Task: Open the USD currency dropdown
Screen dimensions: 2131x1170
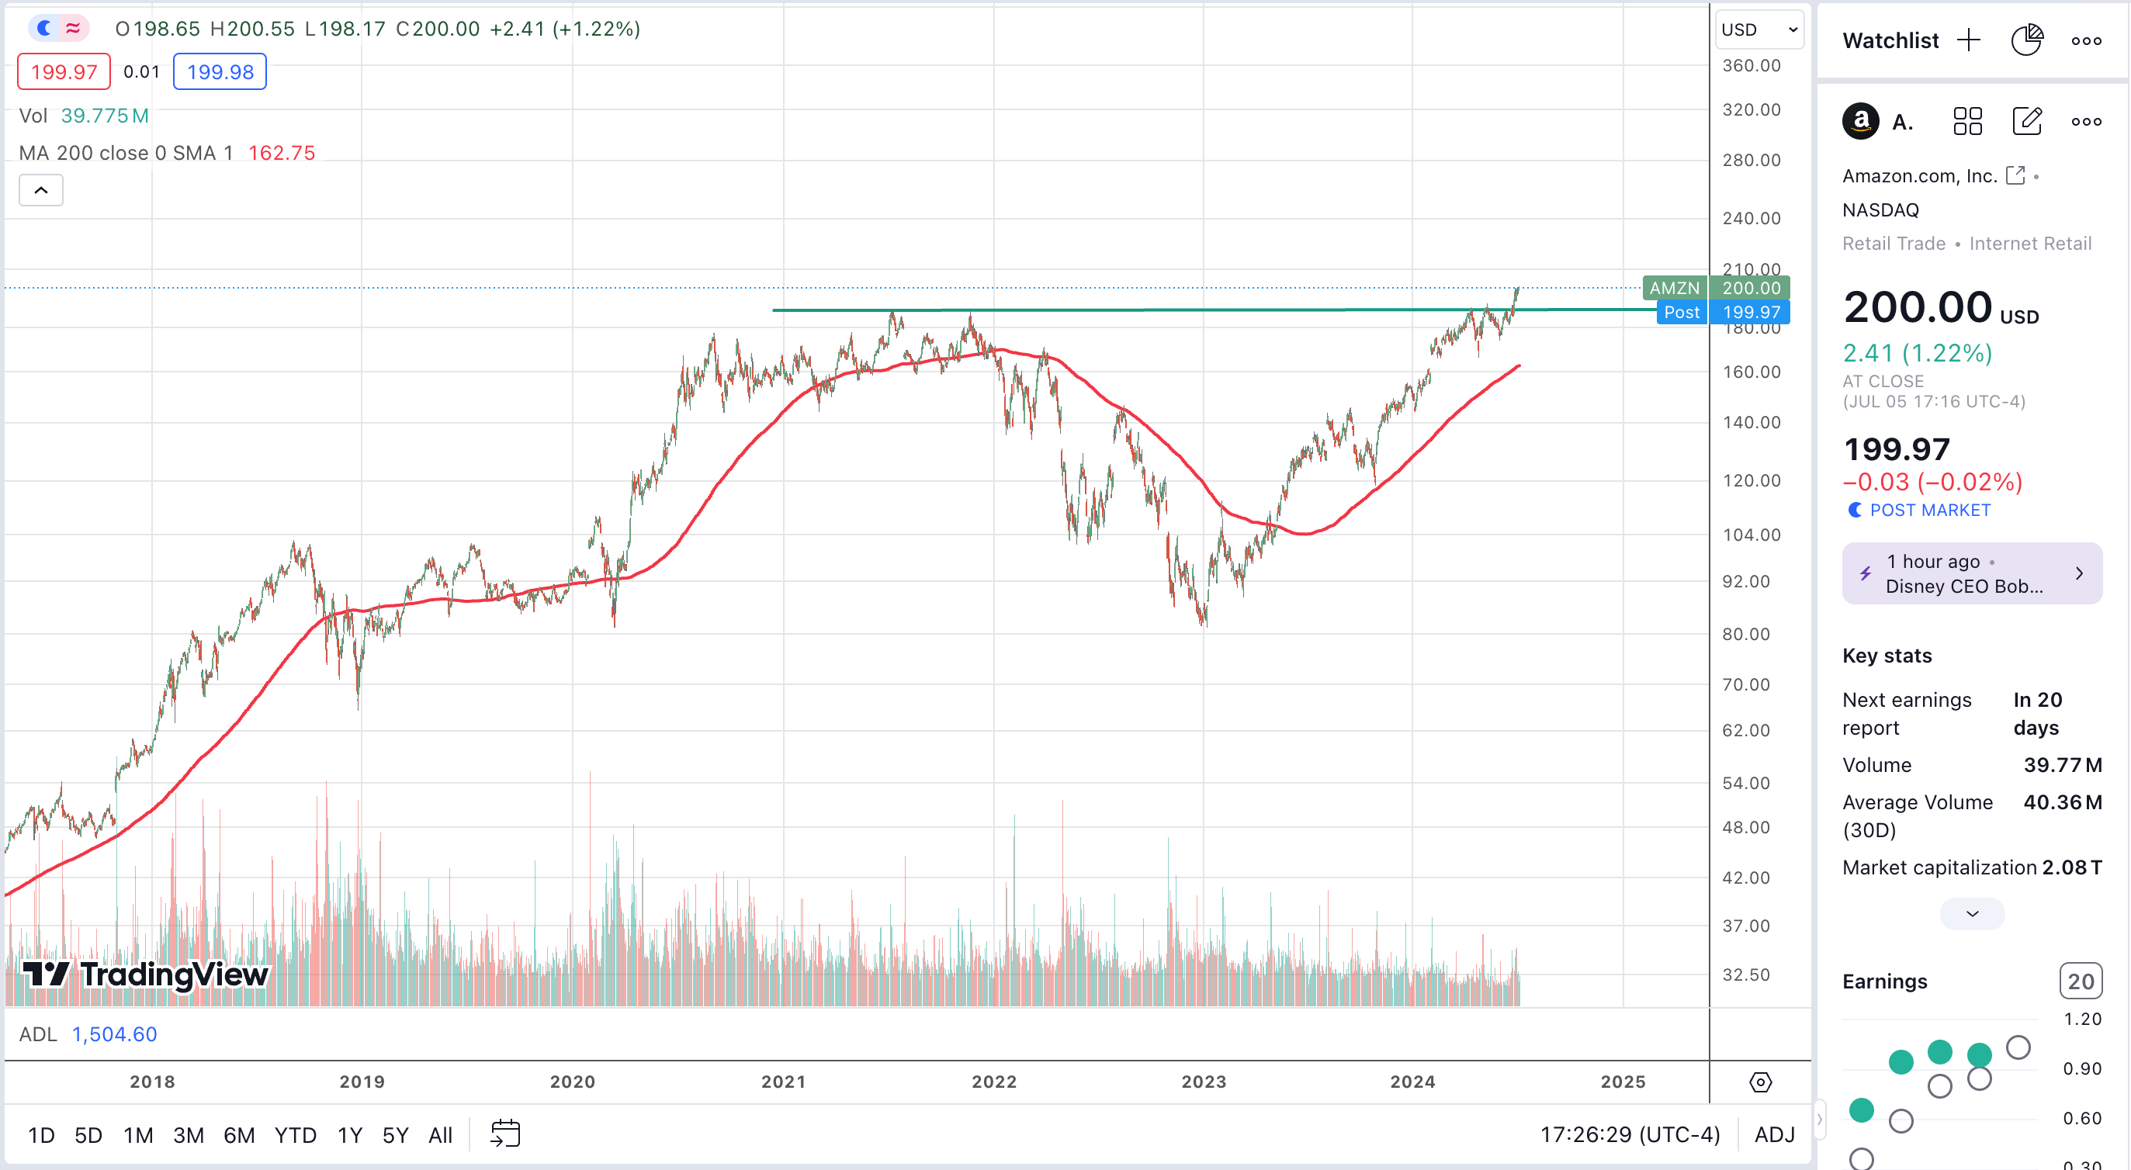Action: click(1759, 29)
